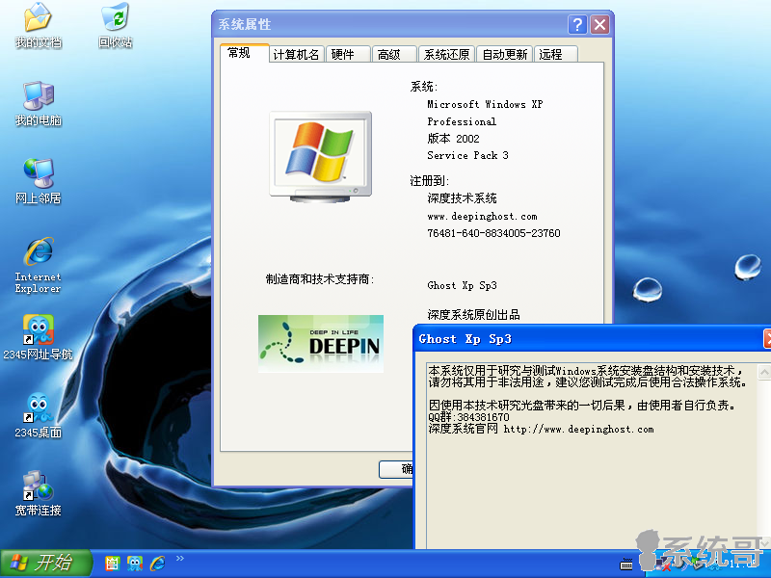The width and height of the screenshot is (771, 578).
Task: Open the 自动更新 tab
Action: coord(504,54)
